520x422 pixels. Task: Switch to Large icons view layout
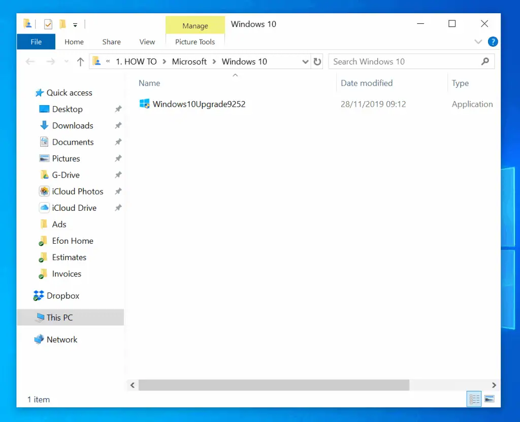click(490, 399)
